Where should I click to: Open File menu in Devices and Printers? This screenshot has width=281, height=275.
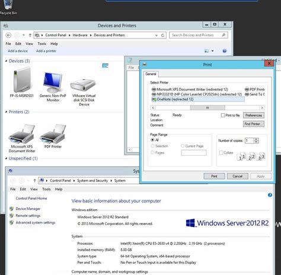point(8,44)
